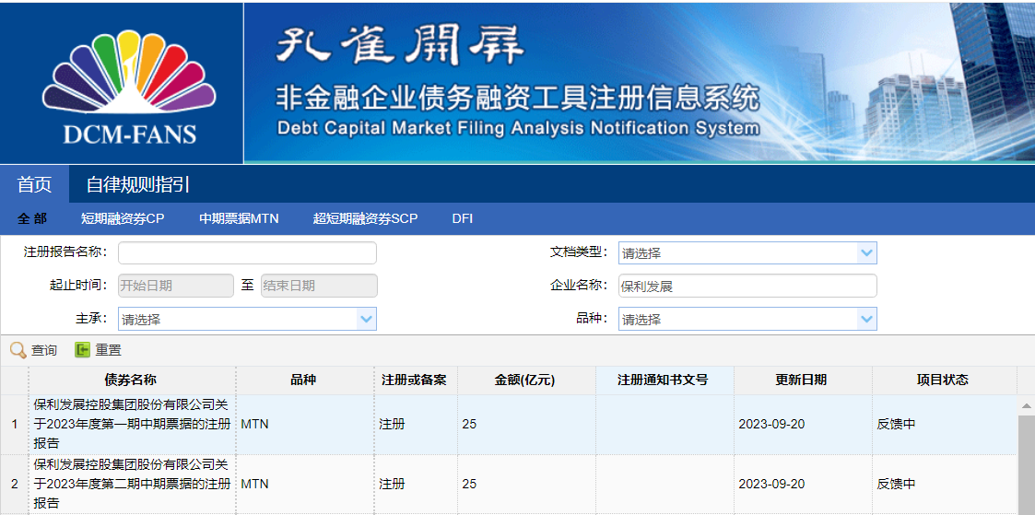Click the 项目状态 column header
Image resolution: width=1035 pixels, height=515 pixels.
pos(944,380)
